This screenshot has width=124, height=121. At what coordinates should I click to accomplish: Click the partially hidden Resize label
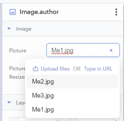tap(17, 77)
